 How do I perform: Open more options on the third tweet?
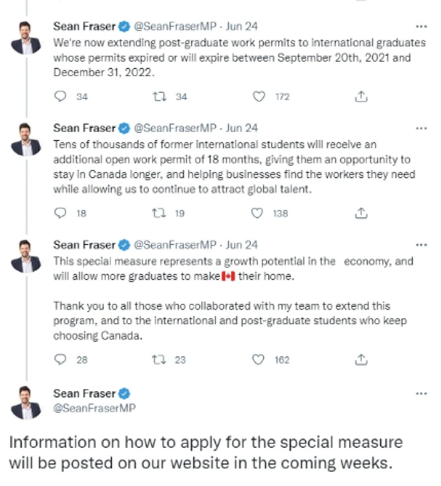421,245
